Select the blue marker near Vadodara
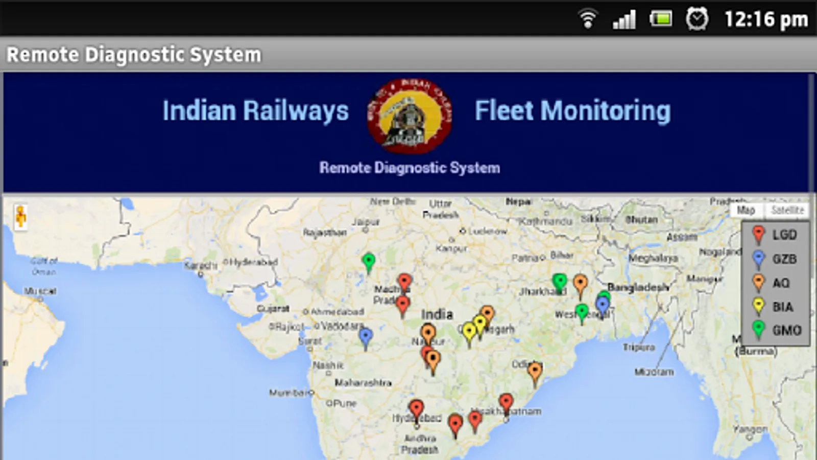Screen dimensions: 817x460 pyautogui.click(x=366, y=338)
